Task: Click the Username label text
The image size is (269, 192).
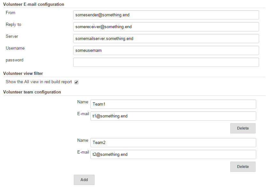Action: (x=15, y=48)
